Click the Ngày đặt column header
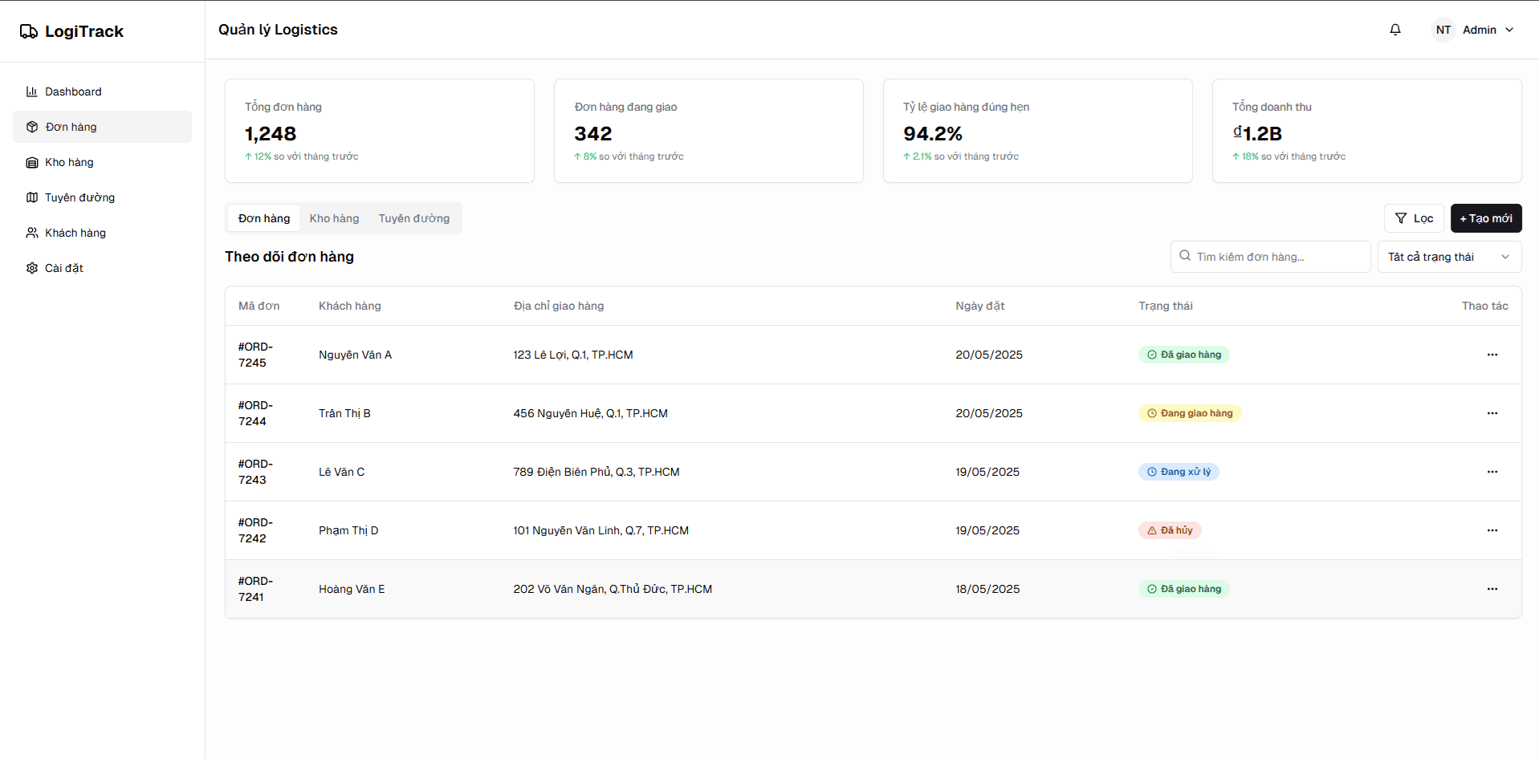The height and width of the screenshot is (759, 1539). pyautogui.click(x=980, y=306)
